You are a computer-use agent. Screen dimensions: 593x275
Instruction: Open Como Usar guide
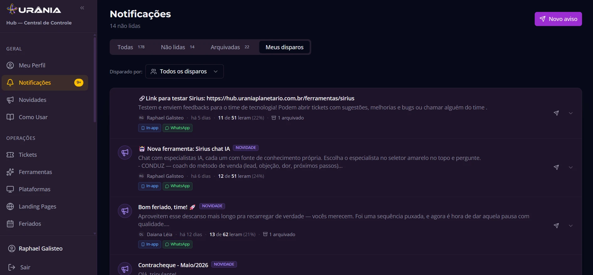point(45,117)
